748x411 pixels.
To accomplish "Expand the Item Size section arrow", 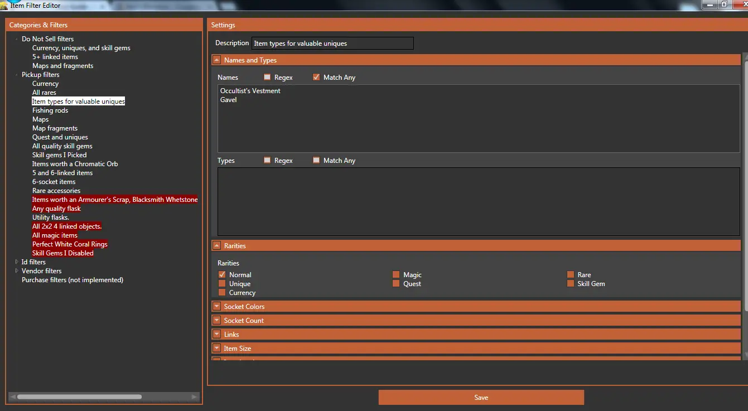I will coord(216,349).
